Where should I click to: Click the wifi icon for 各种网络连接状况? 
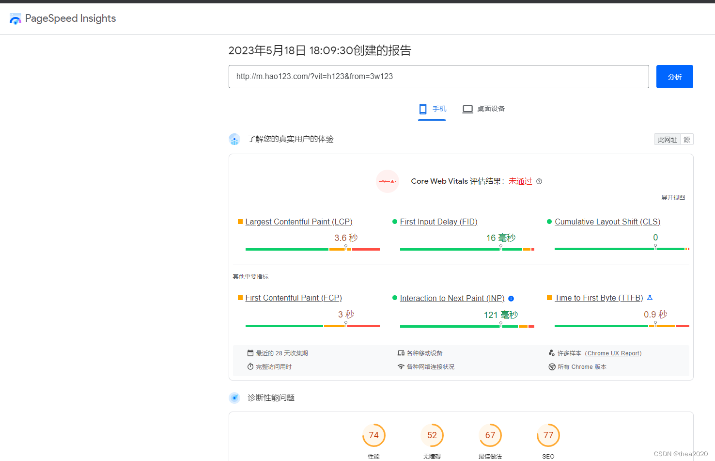point(401,366)
